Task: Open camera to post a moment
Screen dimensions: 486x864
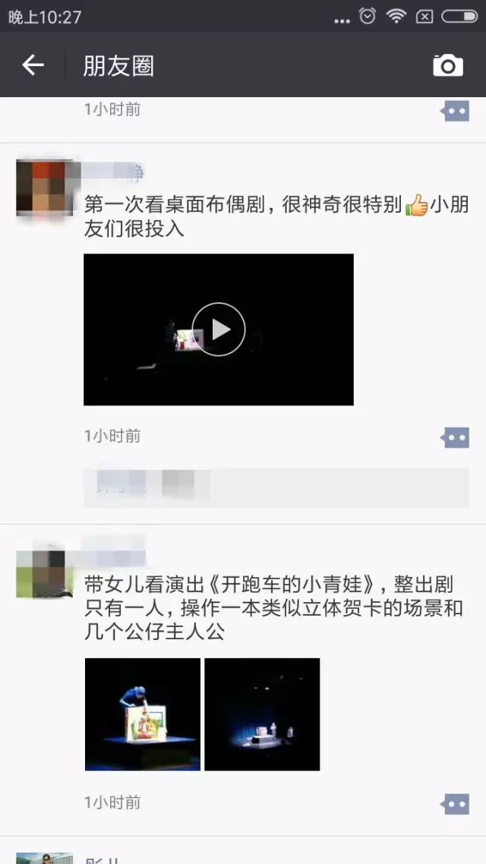Action: pyautogui.click(x=447, y=65)
